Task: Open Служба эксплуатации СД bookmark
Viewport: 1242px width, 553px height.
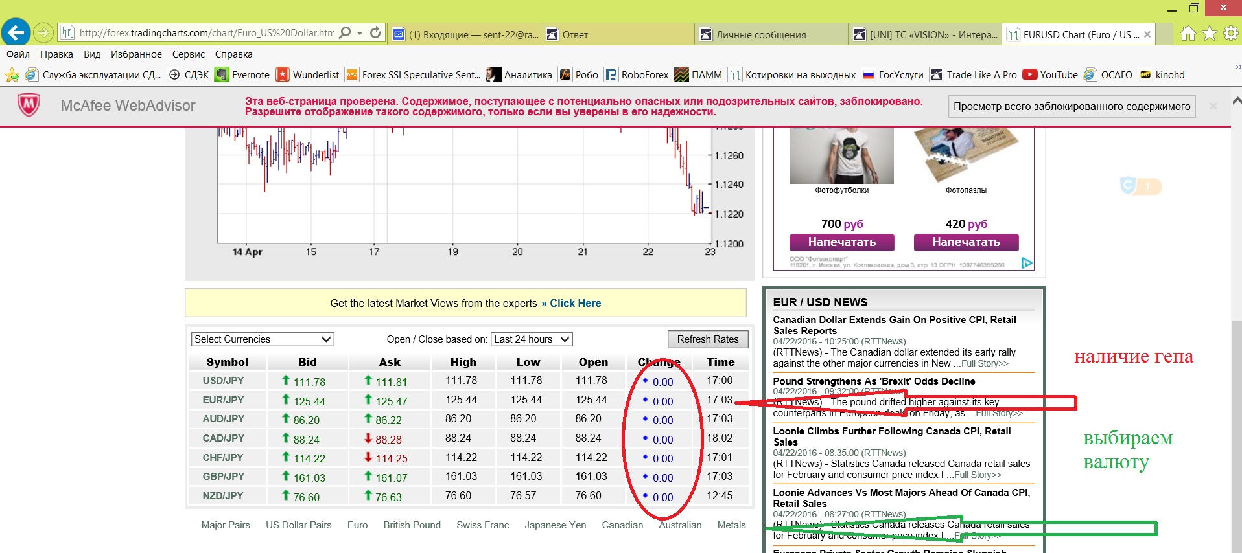Action: click(x=93, y=75)
